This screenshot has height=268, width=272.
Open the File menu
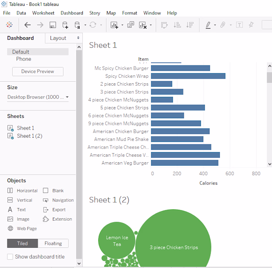(x=7, y=13)
